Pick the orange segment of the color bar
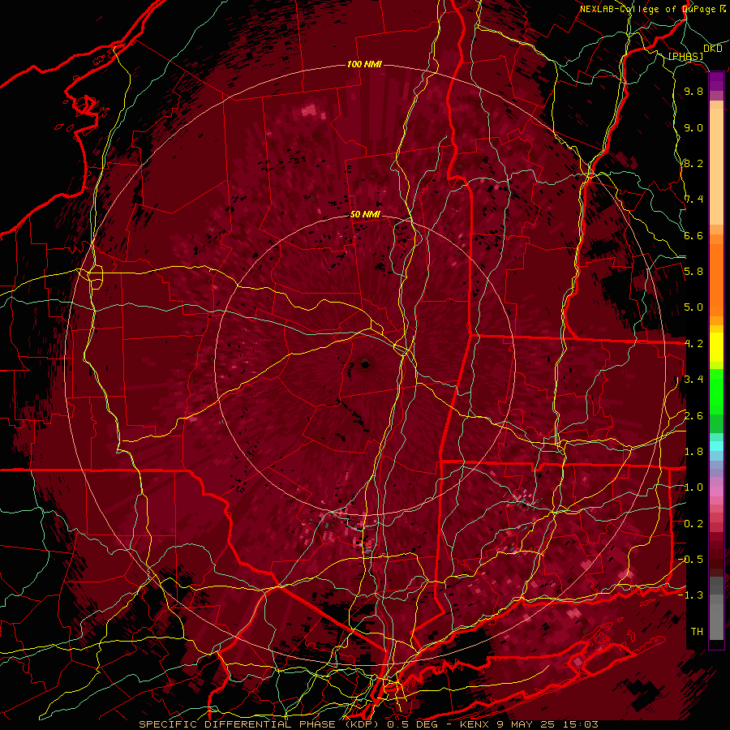Screen dimensions: 730x730 pos(716,279)
